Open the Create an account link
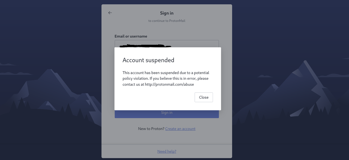This screenshot has width=349, height=160. pyautogui.click(x=180, y=129)
